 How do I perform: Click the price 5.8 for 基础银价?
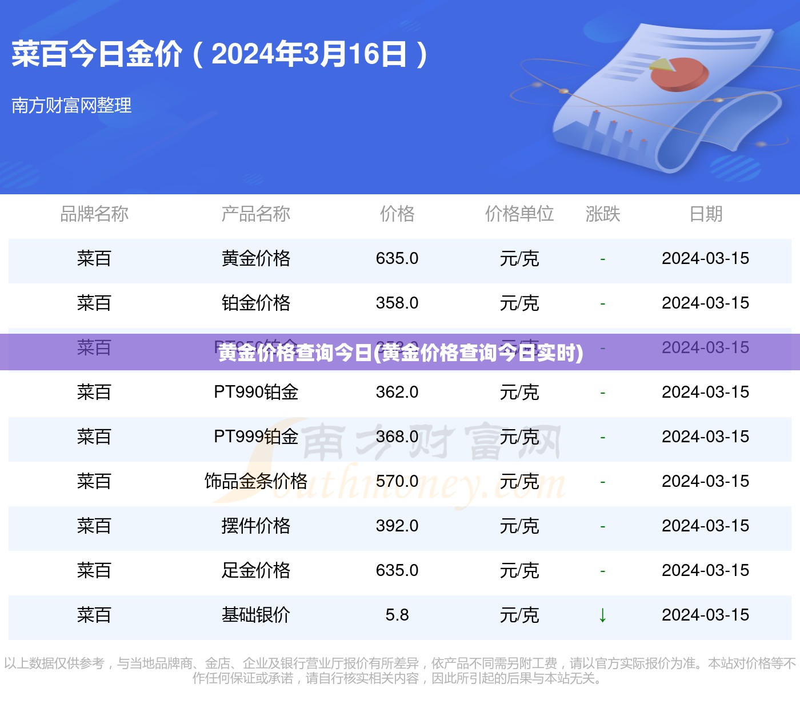coord(397,615)
